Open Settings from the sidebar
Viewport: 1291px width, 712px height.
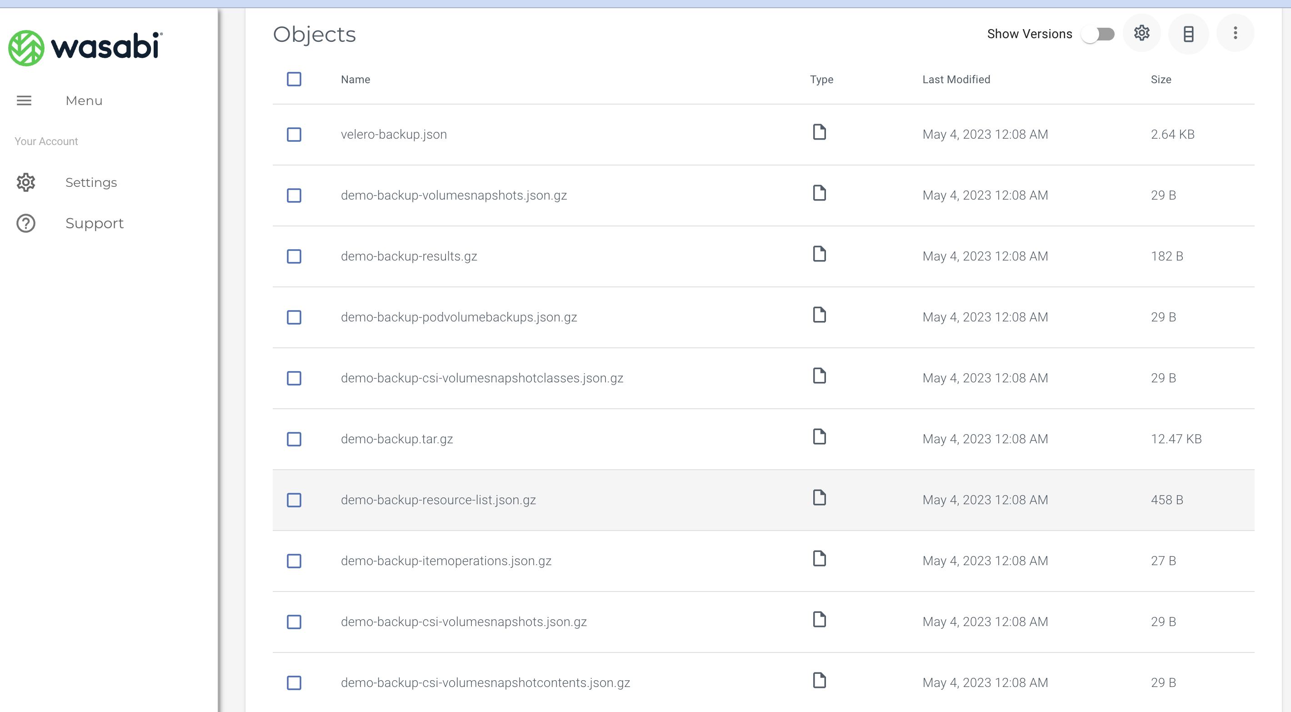coord(91,182)
